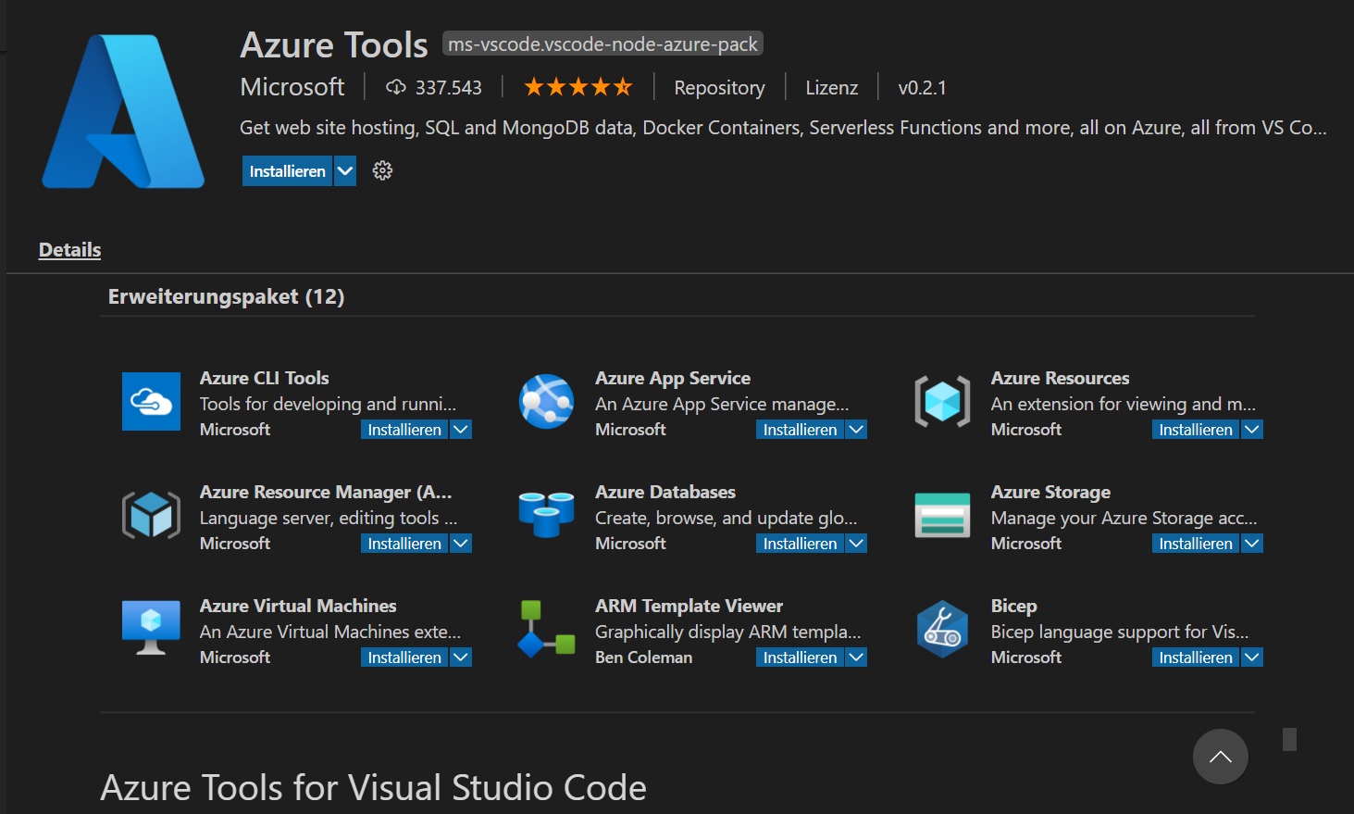Click the Bicep extension icon
The image size is (1354, 814).
point(942,629)
